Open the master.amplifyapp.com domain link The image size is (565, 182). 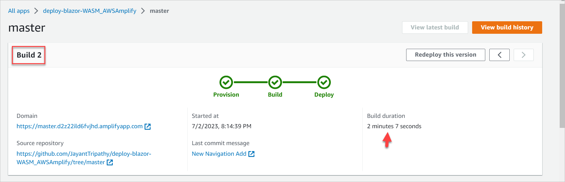[80, 126]
